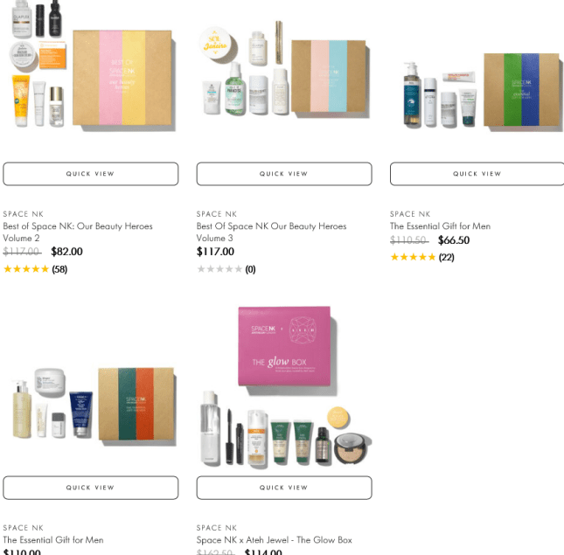Open Quick View for Beauty Heroes Volume 2
The height and width of the screenshot is (555, 564).
click(x=91, y=174)
